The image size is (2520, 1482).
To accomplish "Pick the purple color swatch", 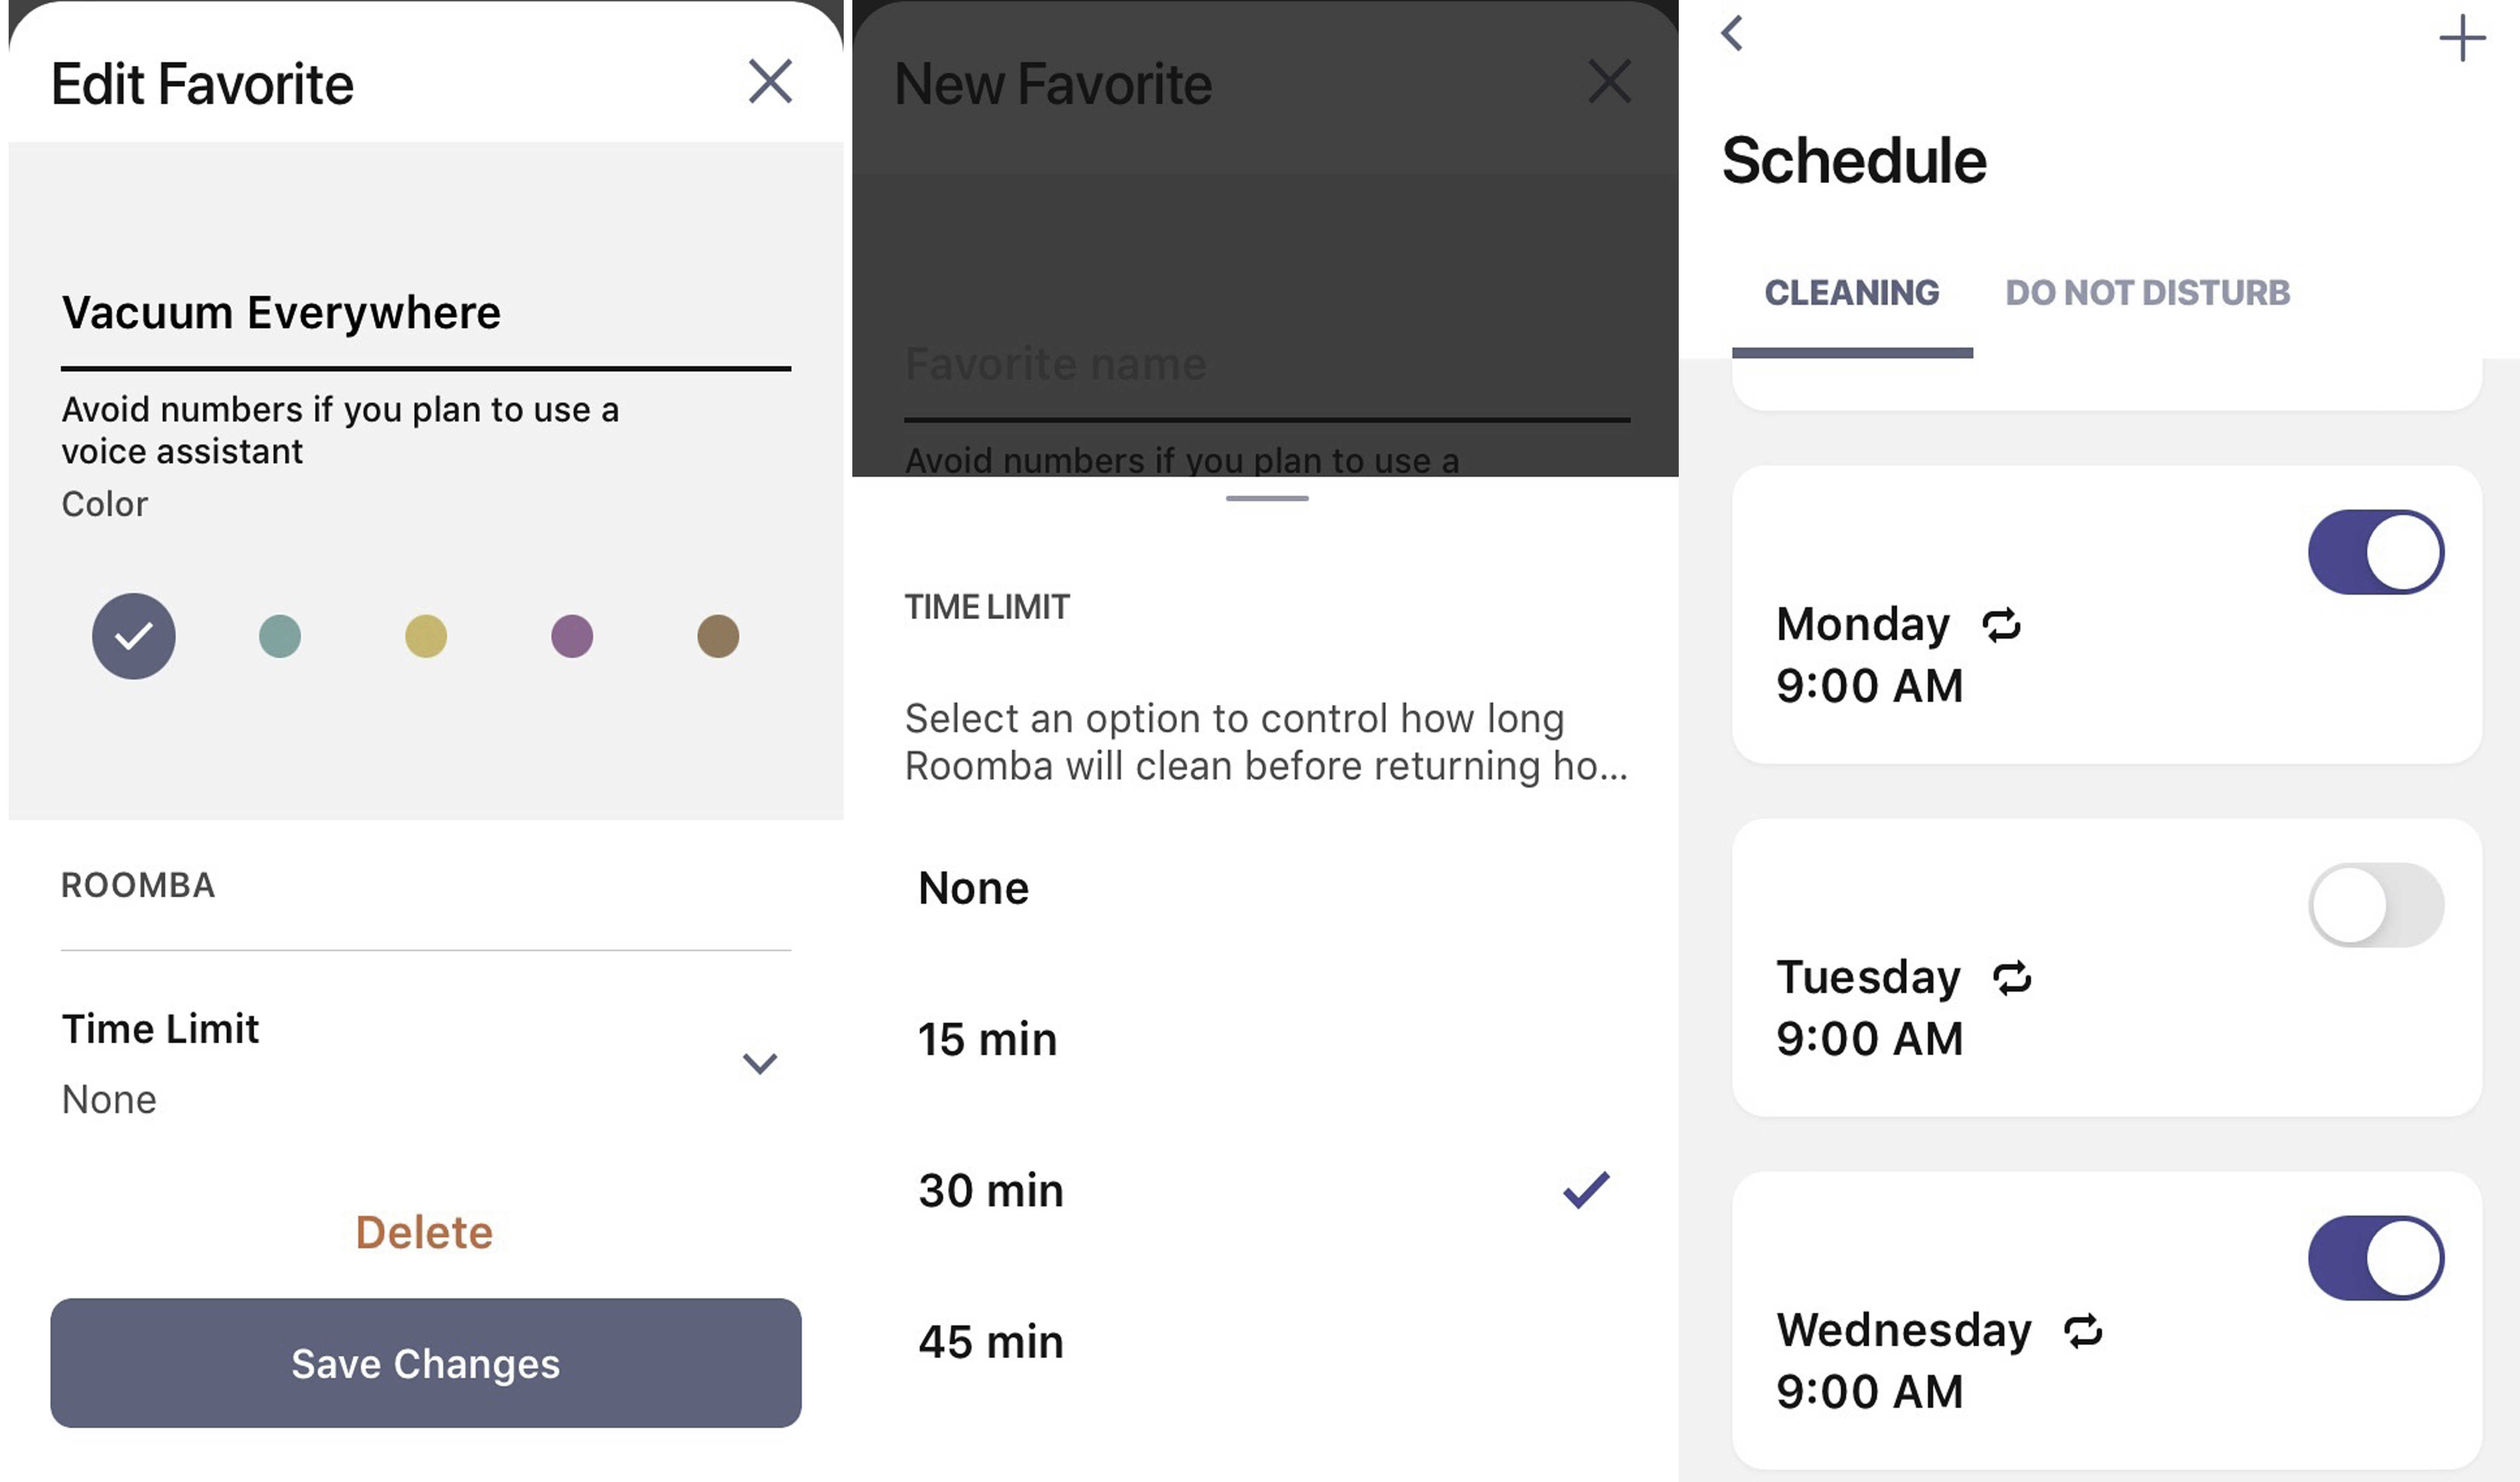I will pyautogui.click(x=572, y=636).
